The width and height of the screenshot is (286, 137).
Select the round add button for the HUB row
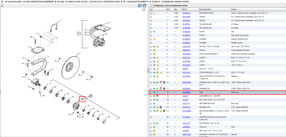151,92
